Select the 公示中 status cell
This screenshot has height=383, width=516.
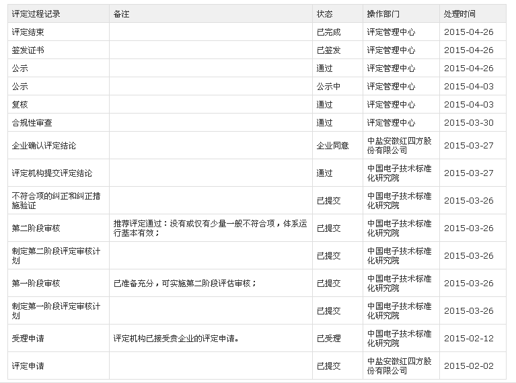pyautogui.click(x=328, y=87)
